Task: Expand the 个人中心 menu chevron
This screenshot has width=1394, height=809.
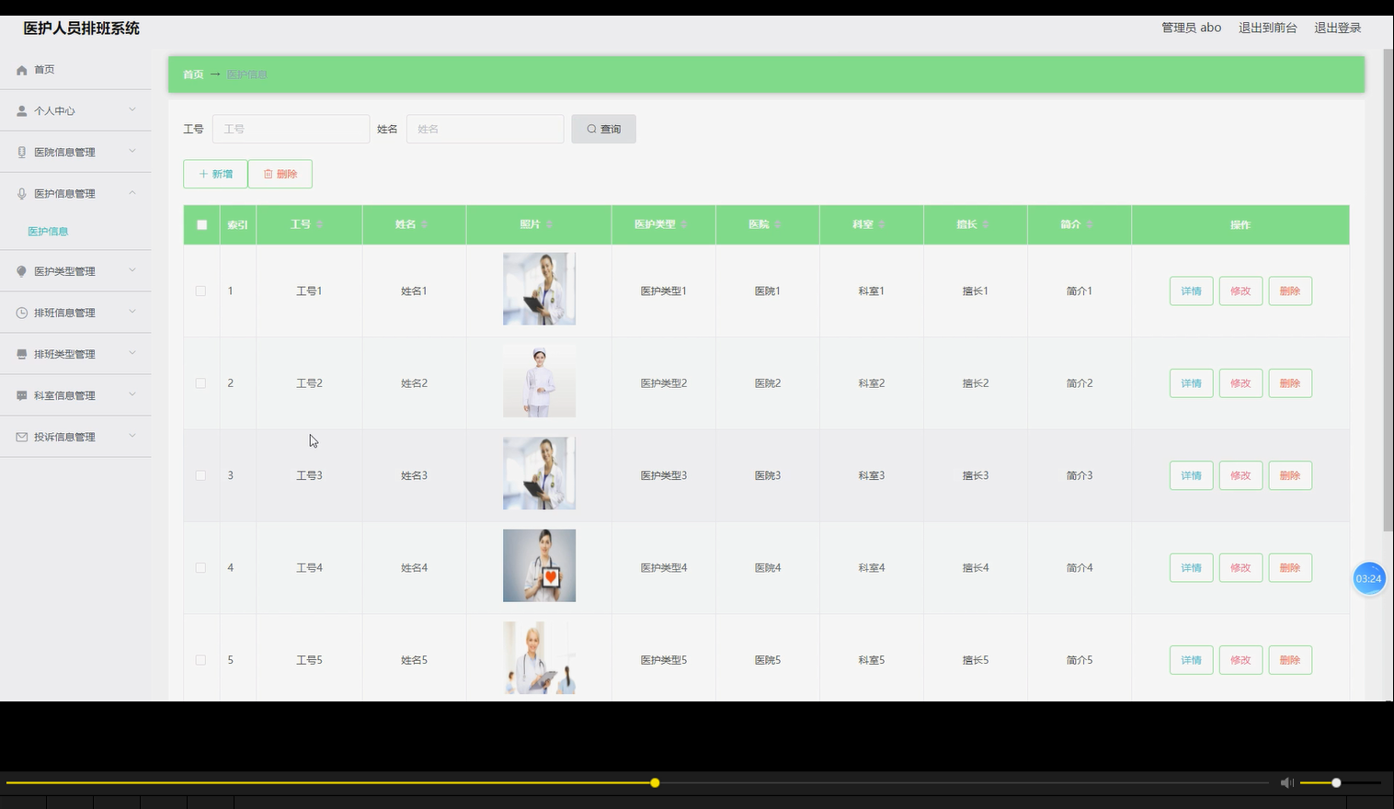Action: 132,109
